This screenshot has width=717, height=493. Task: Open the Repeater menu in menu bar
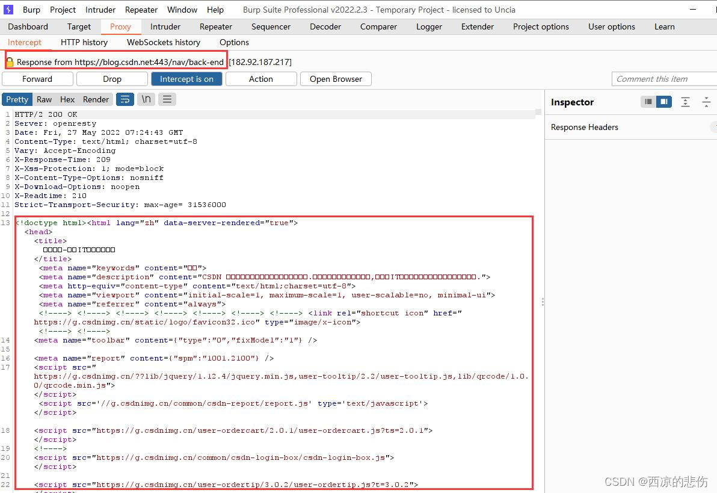tap(141, 10)
